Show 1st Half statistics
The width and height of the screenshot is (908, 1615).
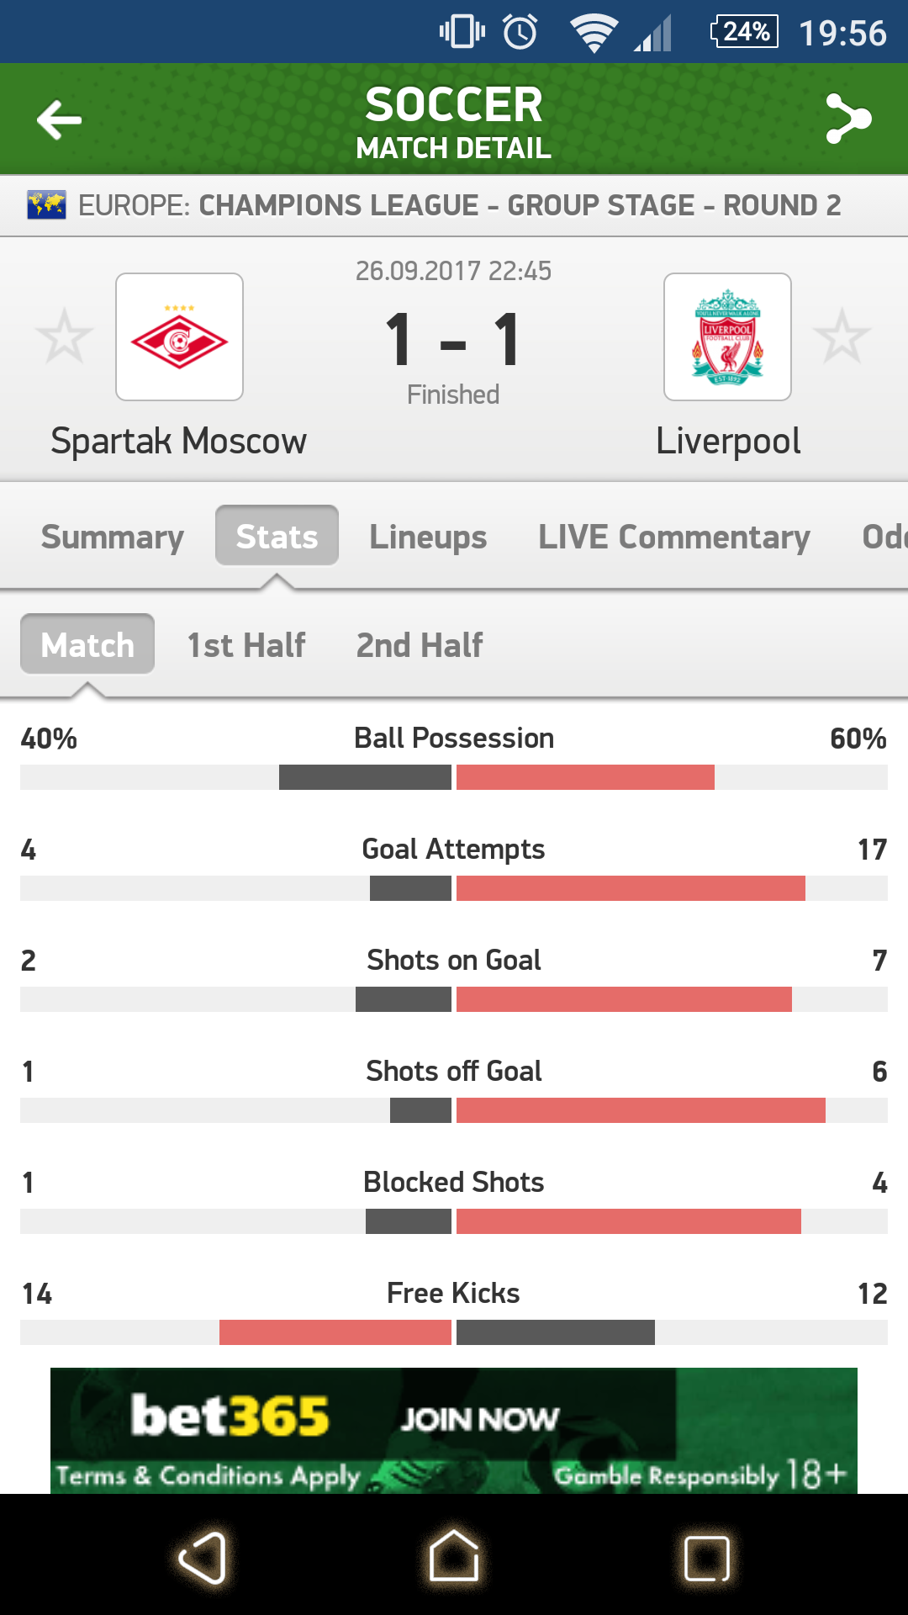coord(246,645)
